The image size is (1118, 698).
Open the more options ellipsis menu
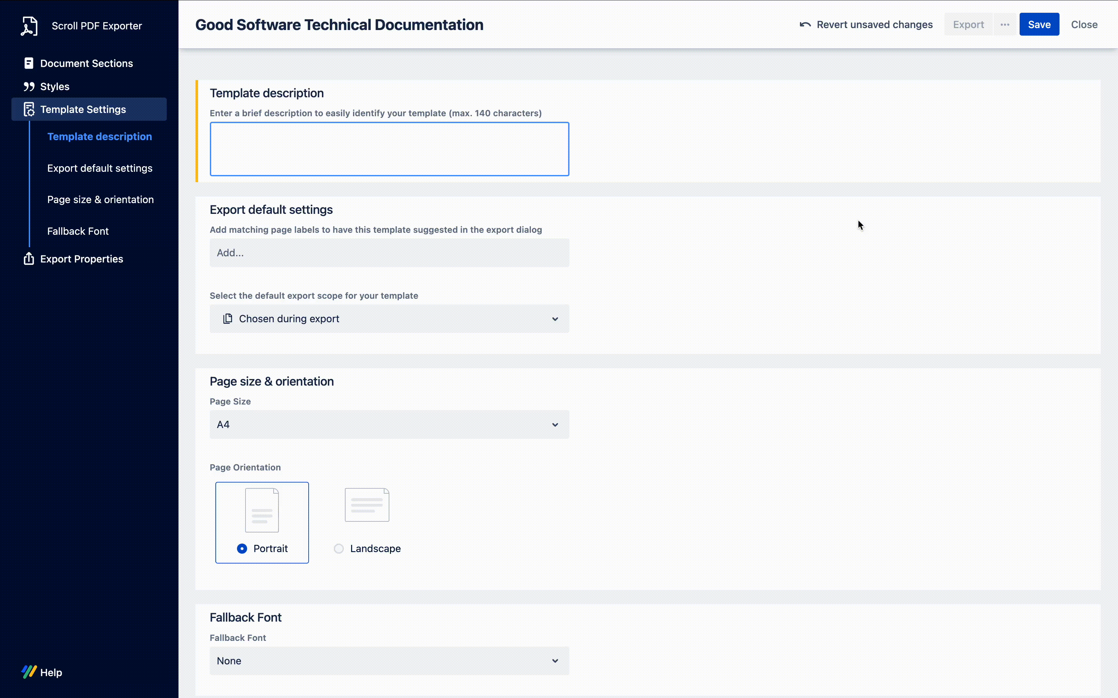(1005, 24)
